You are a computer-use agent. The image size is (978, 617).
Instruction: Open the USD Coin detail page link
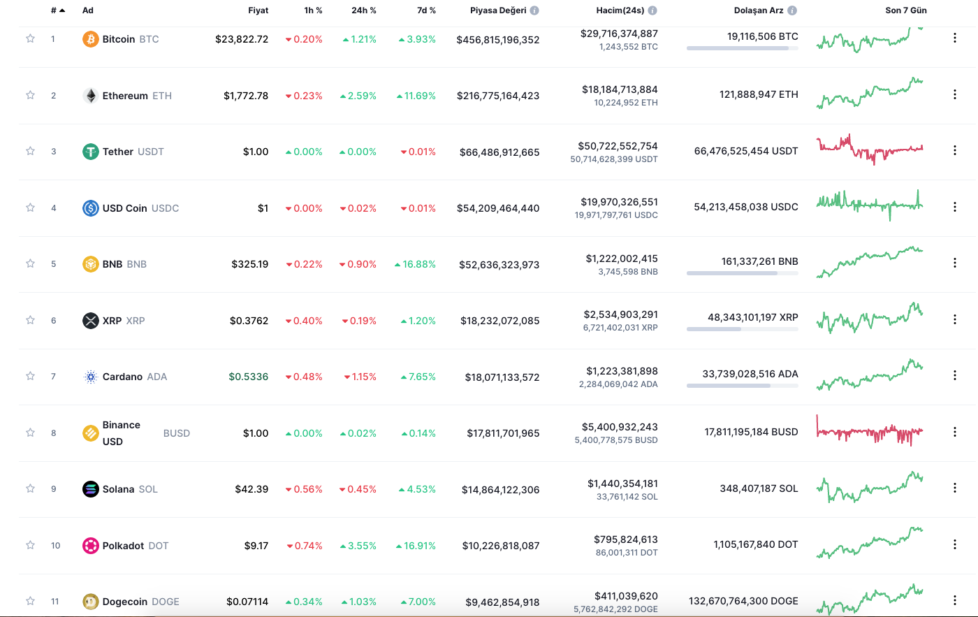click(x=126, y=208)
